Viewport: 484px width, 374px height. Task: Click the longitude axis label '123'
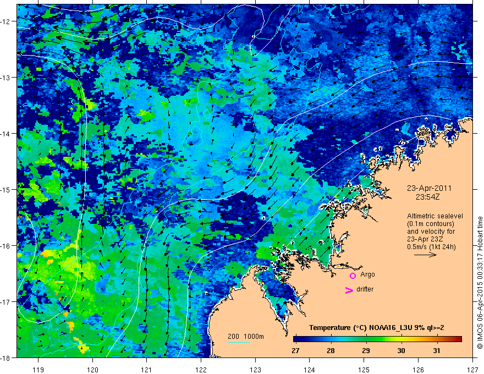click(255, 370)
